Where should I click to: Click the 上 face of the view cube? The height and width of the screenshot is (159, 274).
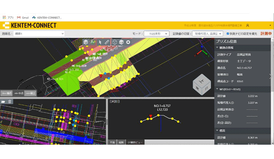tap(202, 81)
